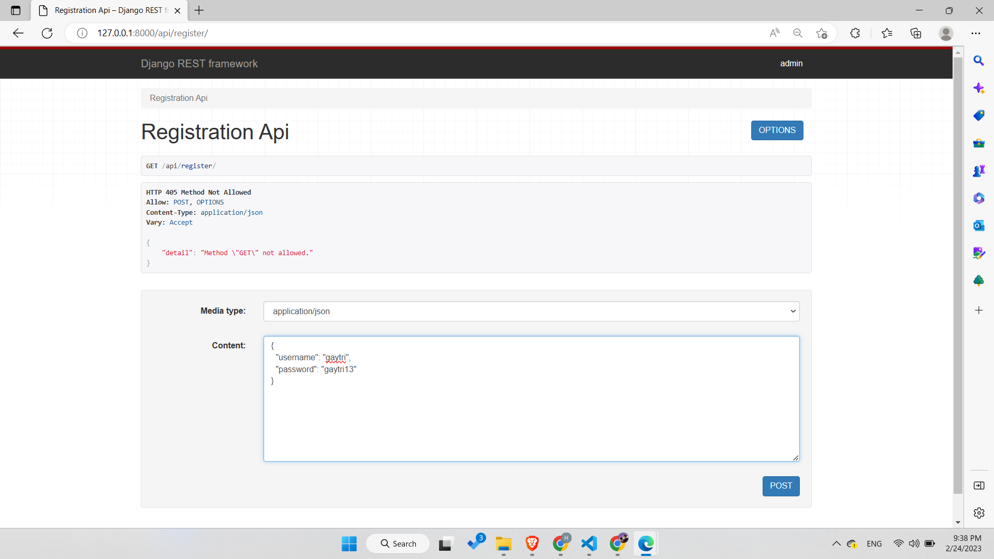Screen dimensions: 994x559
Task: Click the OPTIONS button
Action: (x=777, y=130)
